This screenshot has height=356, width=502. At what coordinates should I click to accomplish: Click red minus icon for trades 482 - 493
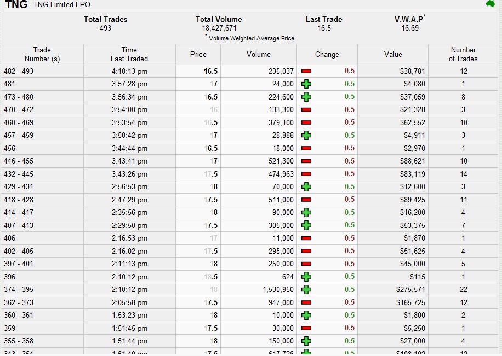tap(306, 71)
